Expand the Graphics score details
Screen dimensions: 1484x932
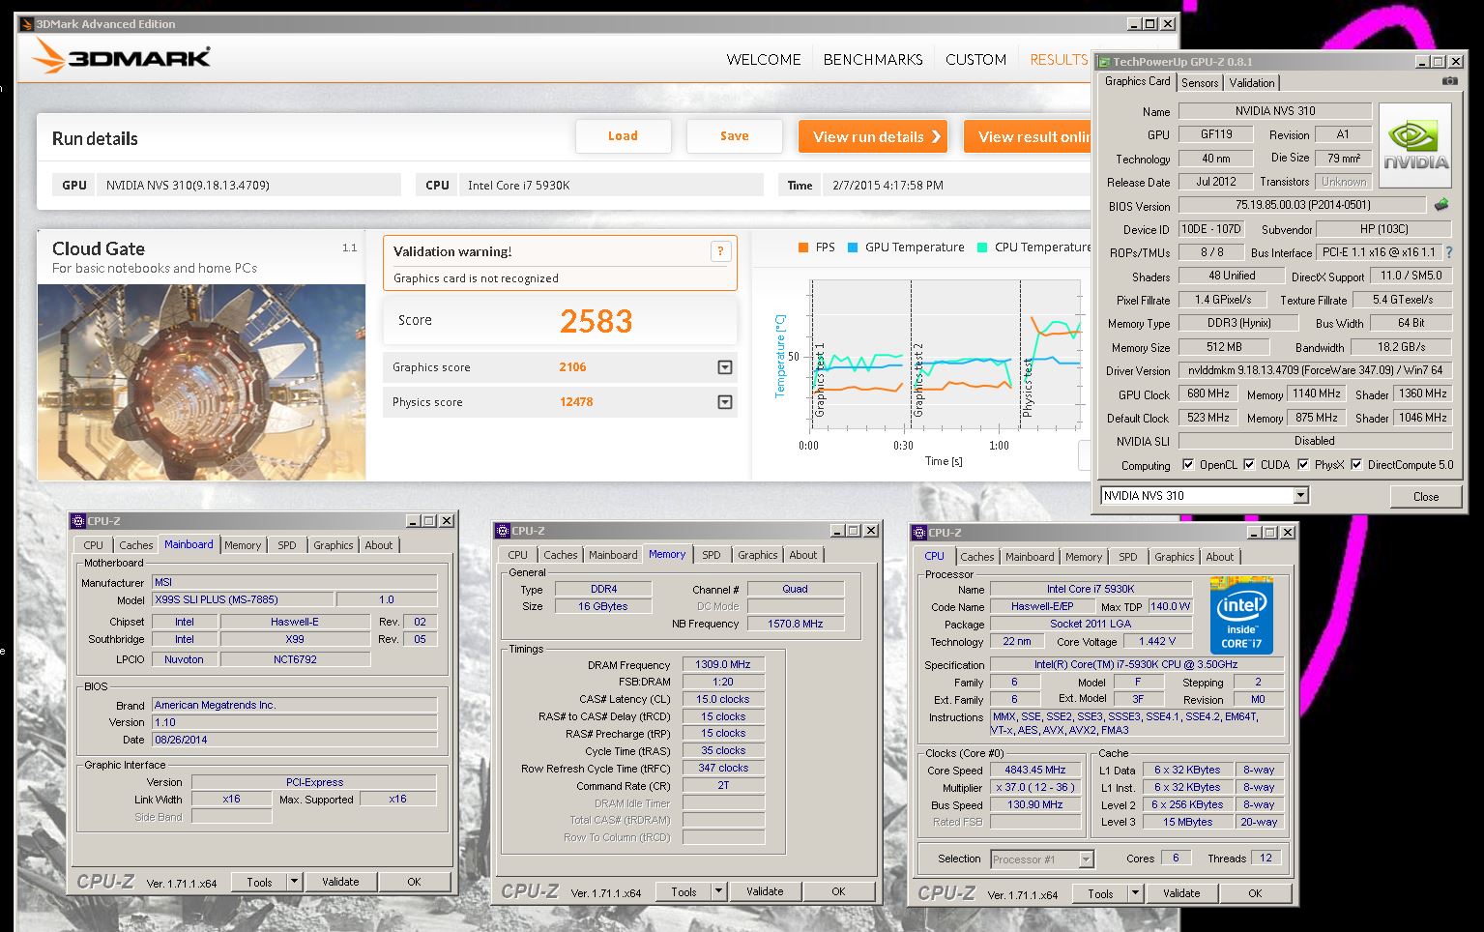(725, 367)
